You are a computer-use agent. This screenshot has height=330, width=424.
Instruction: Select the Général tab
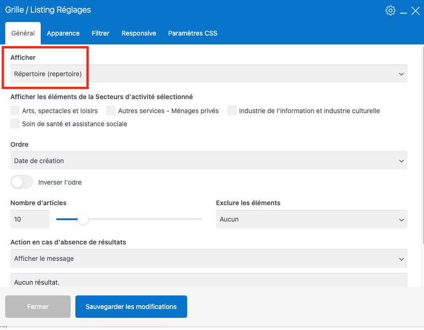[x=23, y=33]
